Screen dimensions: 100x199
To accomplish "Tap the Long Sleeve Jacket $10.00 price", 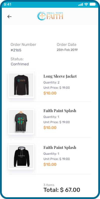I will pos(50,93).
